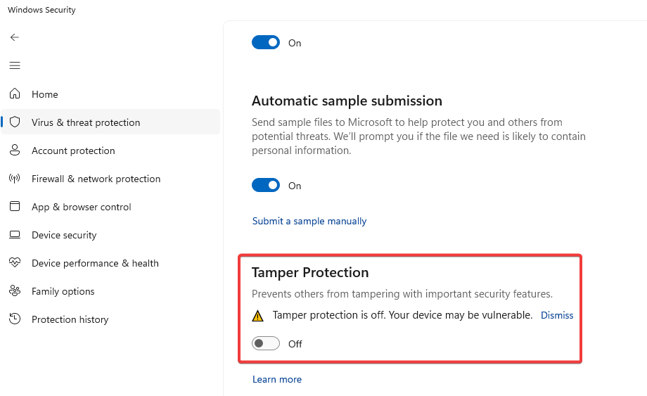Click the Family options people icon

click(x=15, y=291)
